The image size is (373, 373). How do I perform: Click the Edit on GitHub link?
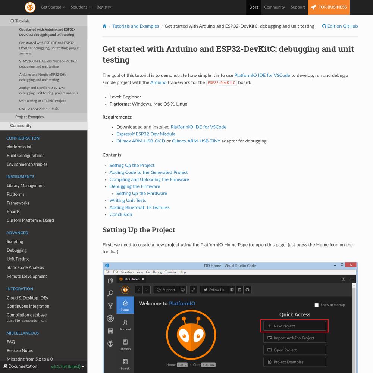(340, 26)
